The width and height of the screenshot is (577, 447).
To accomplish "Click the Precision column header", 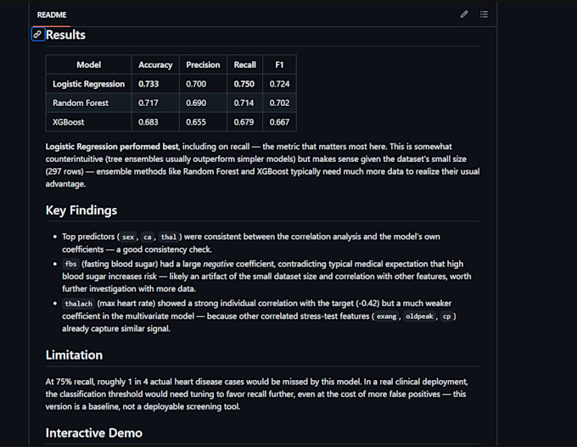I will tap(203, 64).
